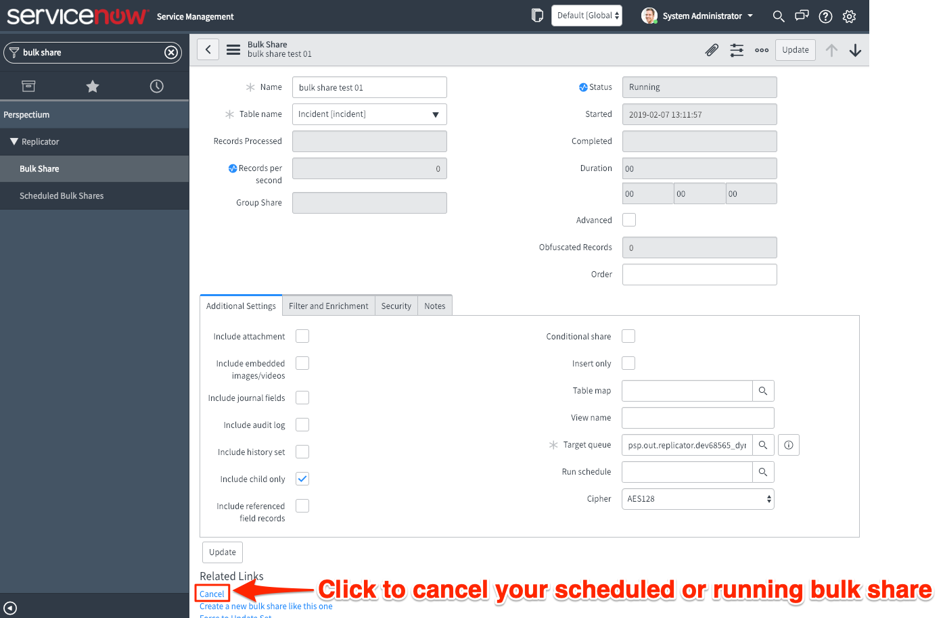Click Create a new bulk share link
Screen dimensions: 943x618
266,607
